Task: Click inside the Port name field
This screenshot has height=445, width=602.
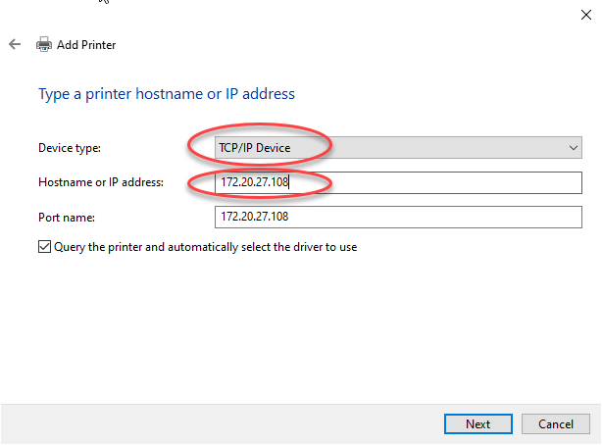Action: [392, 216]
